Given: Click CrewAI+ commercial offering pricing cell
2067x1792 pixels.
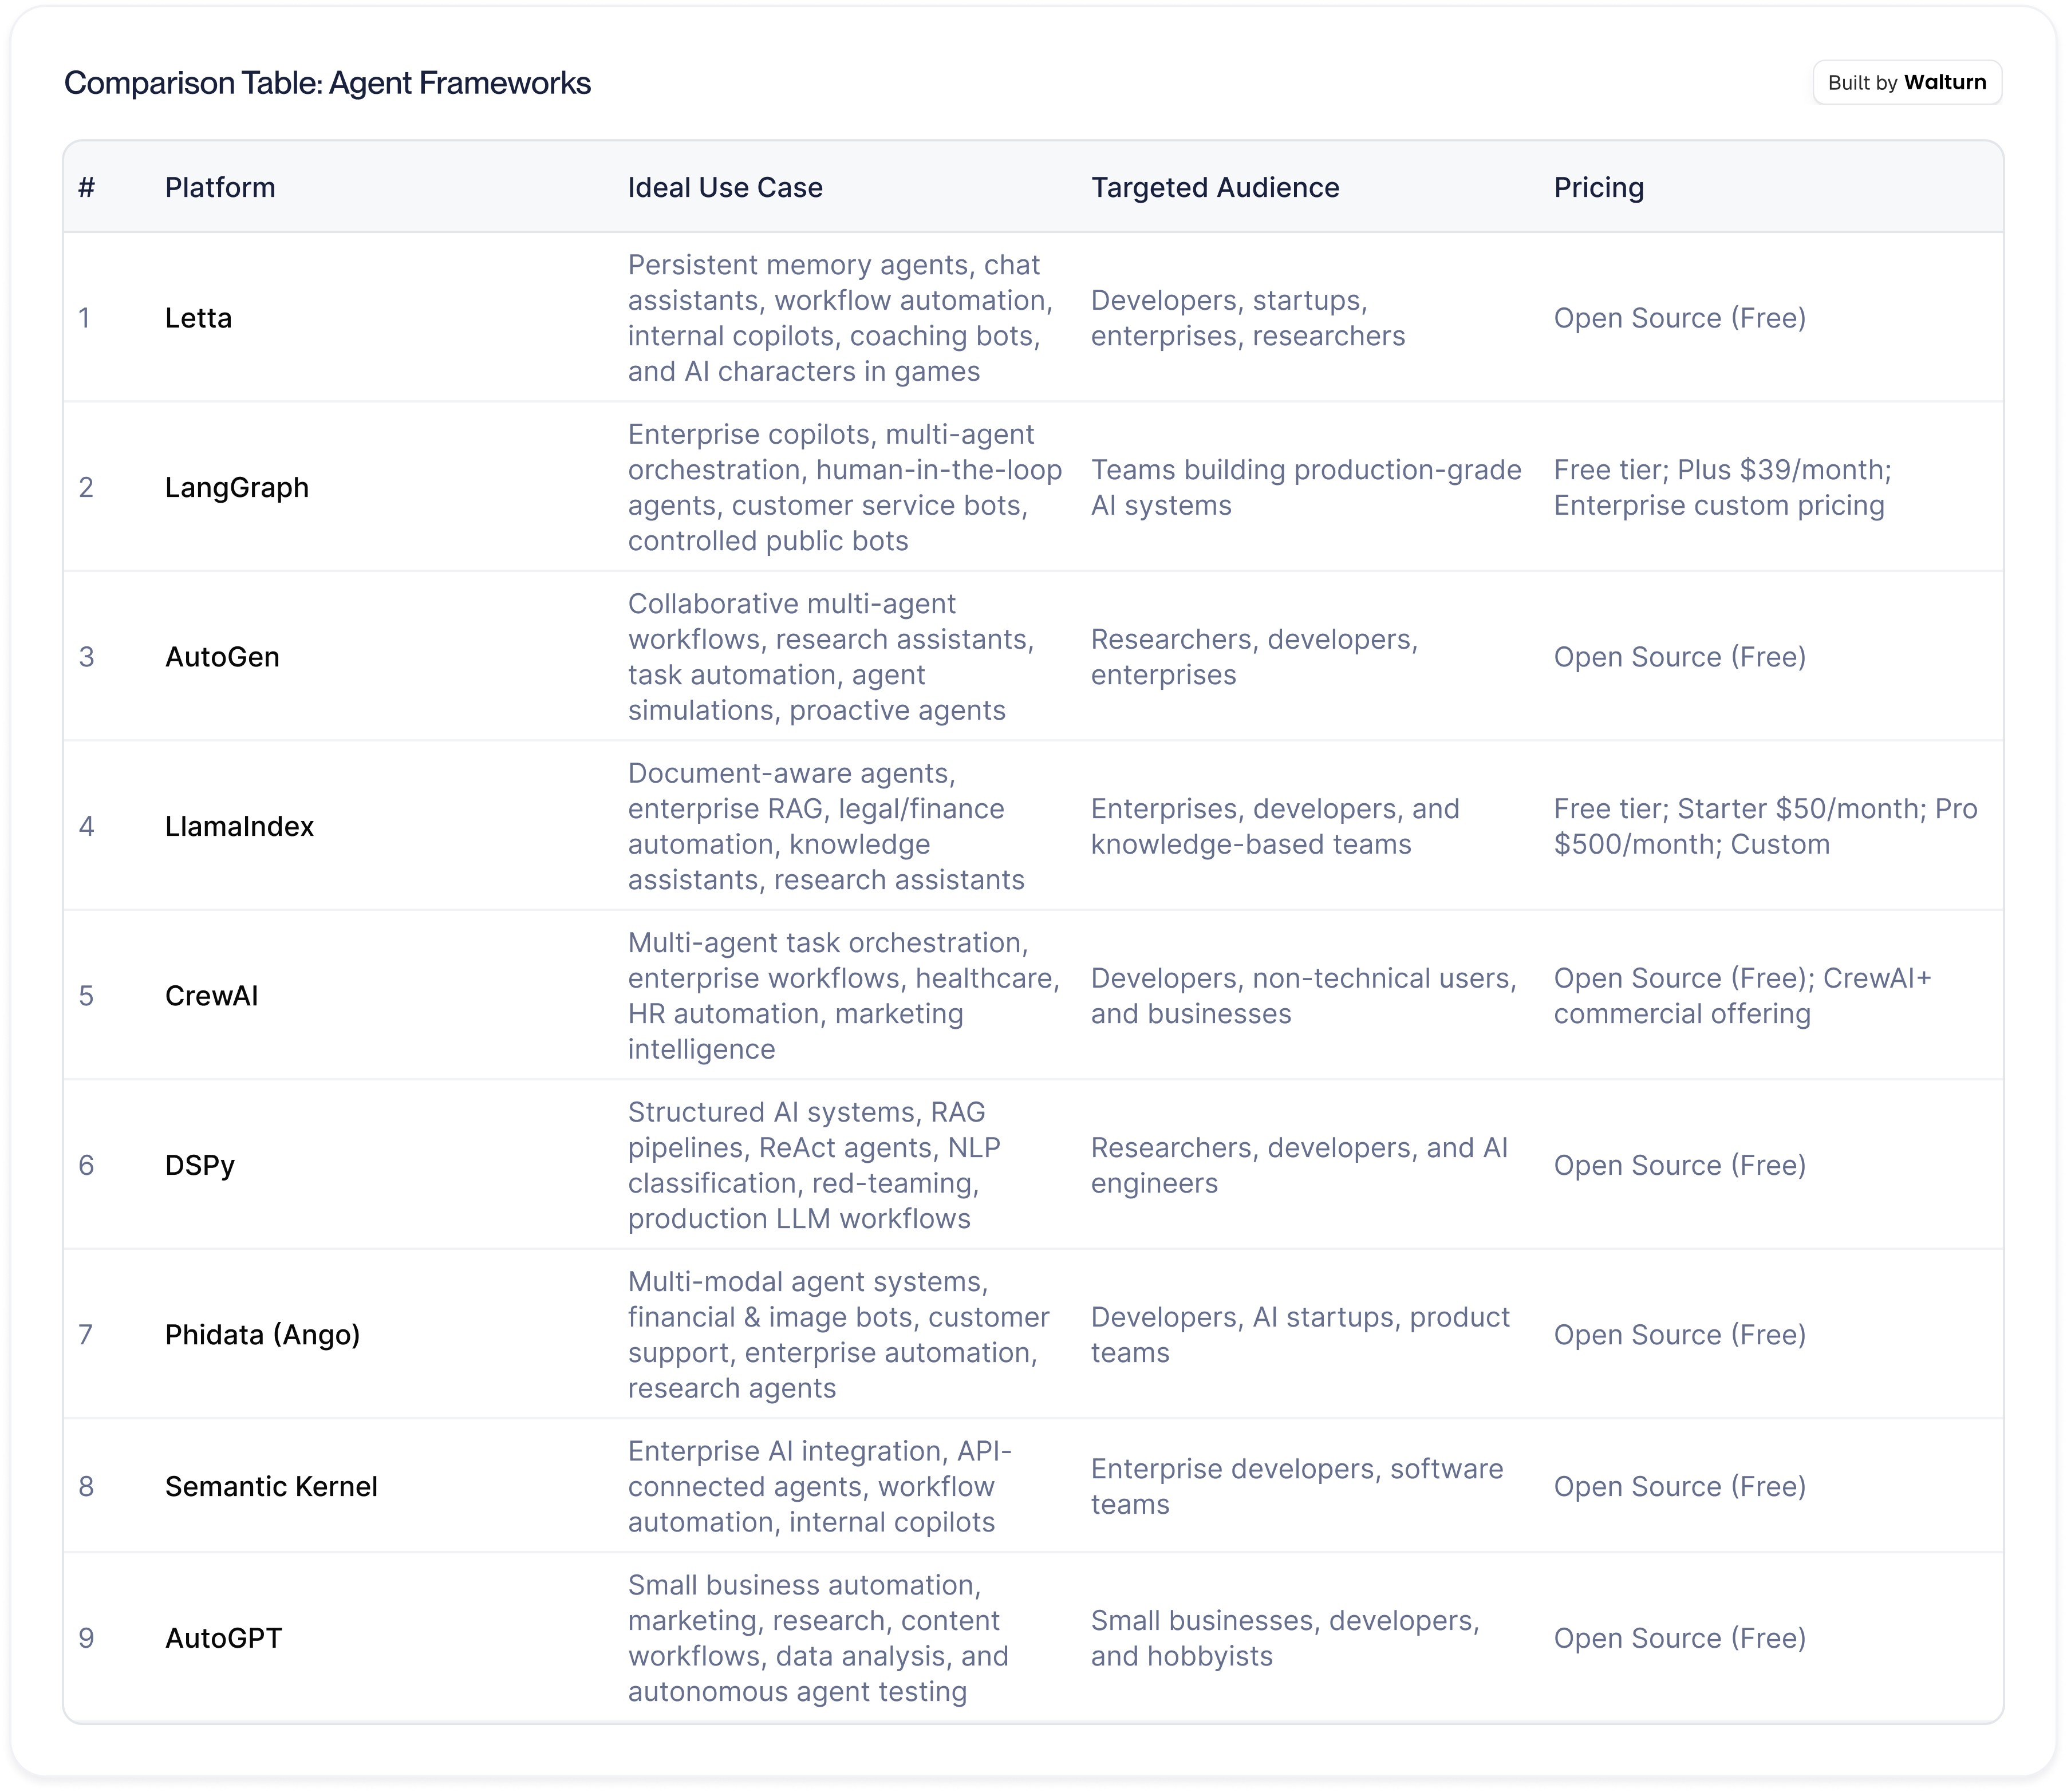Looking at the screenshot, I should (x=1742, y=996).
